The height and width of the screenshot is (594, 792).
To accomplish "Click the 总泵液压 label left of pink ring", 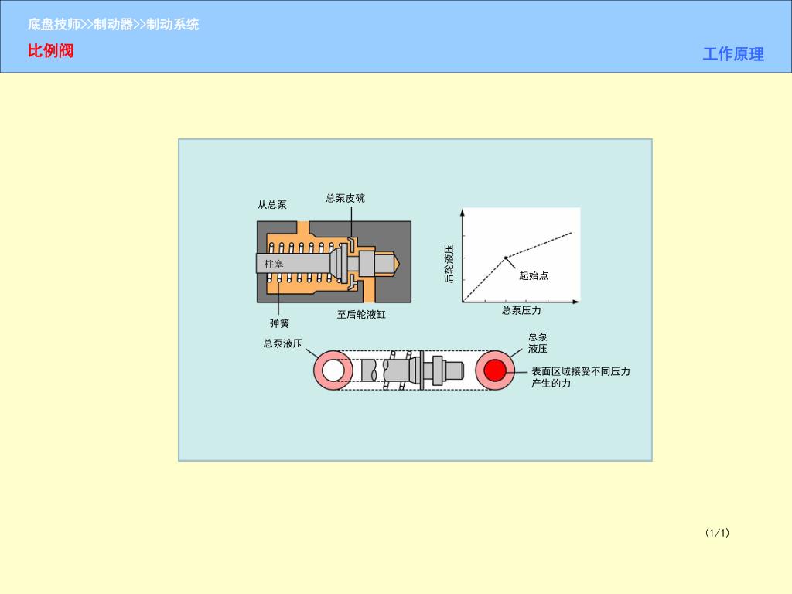I will [x=282, y=343].
